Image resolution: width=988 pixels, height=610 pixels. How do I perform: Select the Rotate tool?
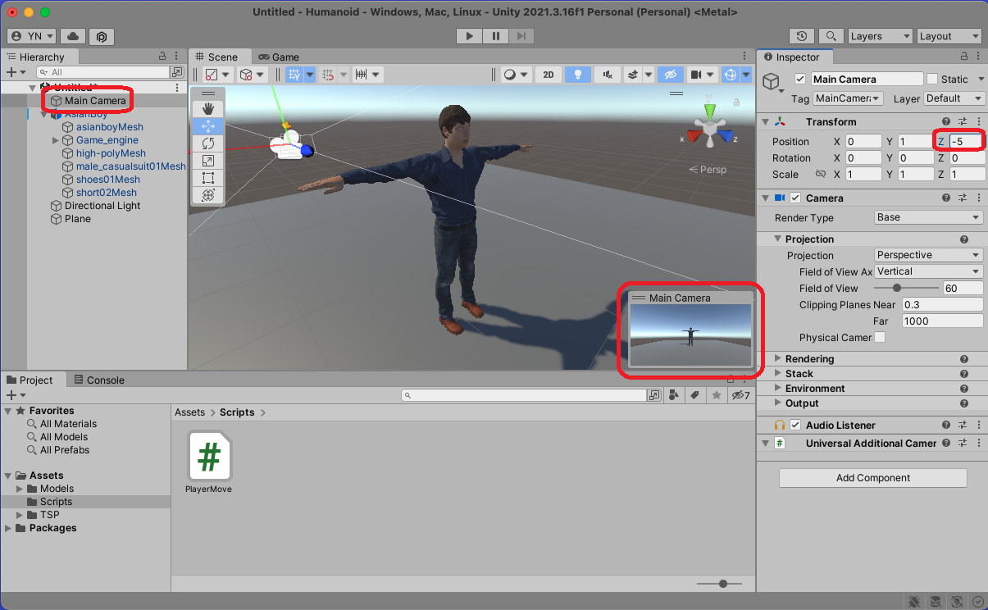pos(207,143)
